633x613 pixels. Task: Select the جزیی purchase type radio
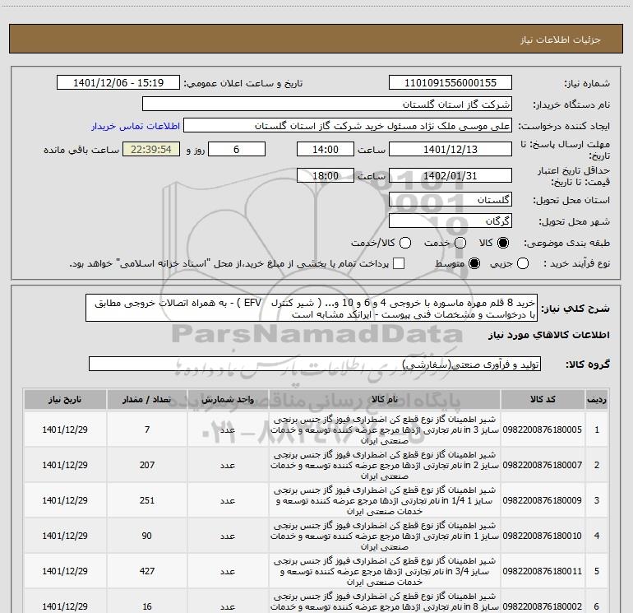[522, 264]
